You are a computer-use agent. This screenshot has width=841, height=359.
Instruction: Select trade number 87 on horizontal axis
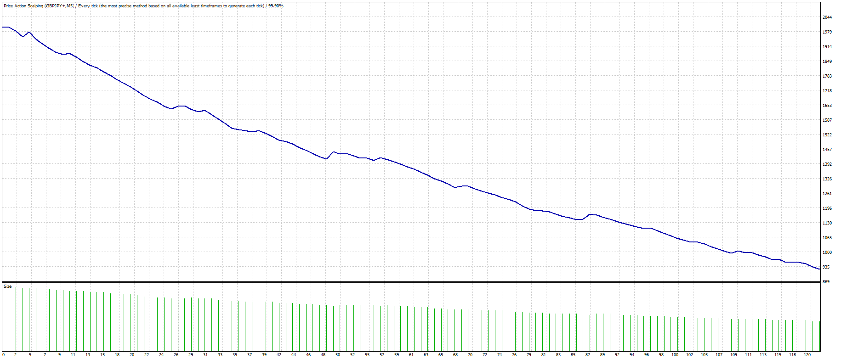pos(588,355)
